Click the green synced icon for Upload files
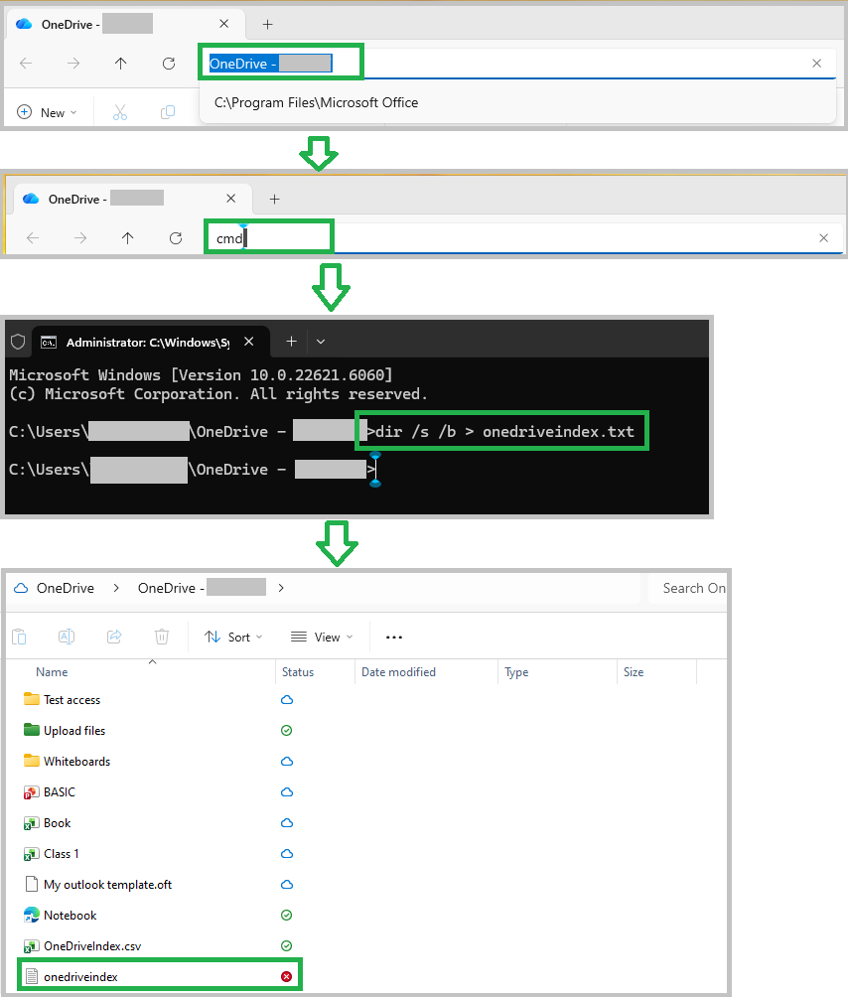The width and height of the screenshot is (848, 997). [287, 731]
